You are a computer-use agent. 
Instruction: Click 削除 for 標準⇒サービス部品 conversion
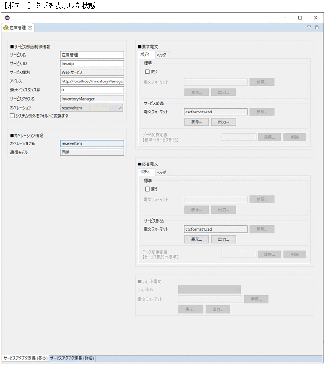tap(295, 137)
